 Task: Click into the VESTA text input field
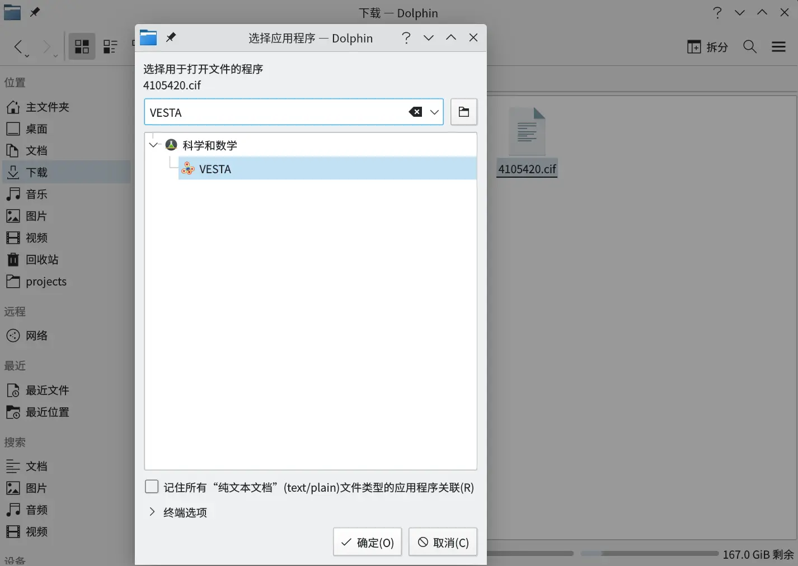[x=277, y=112]
